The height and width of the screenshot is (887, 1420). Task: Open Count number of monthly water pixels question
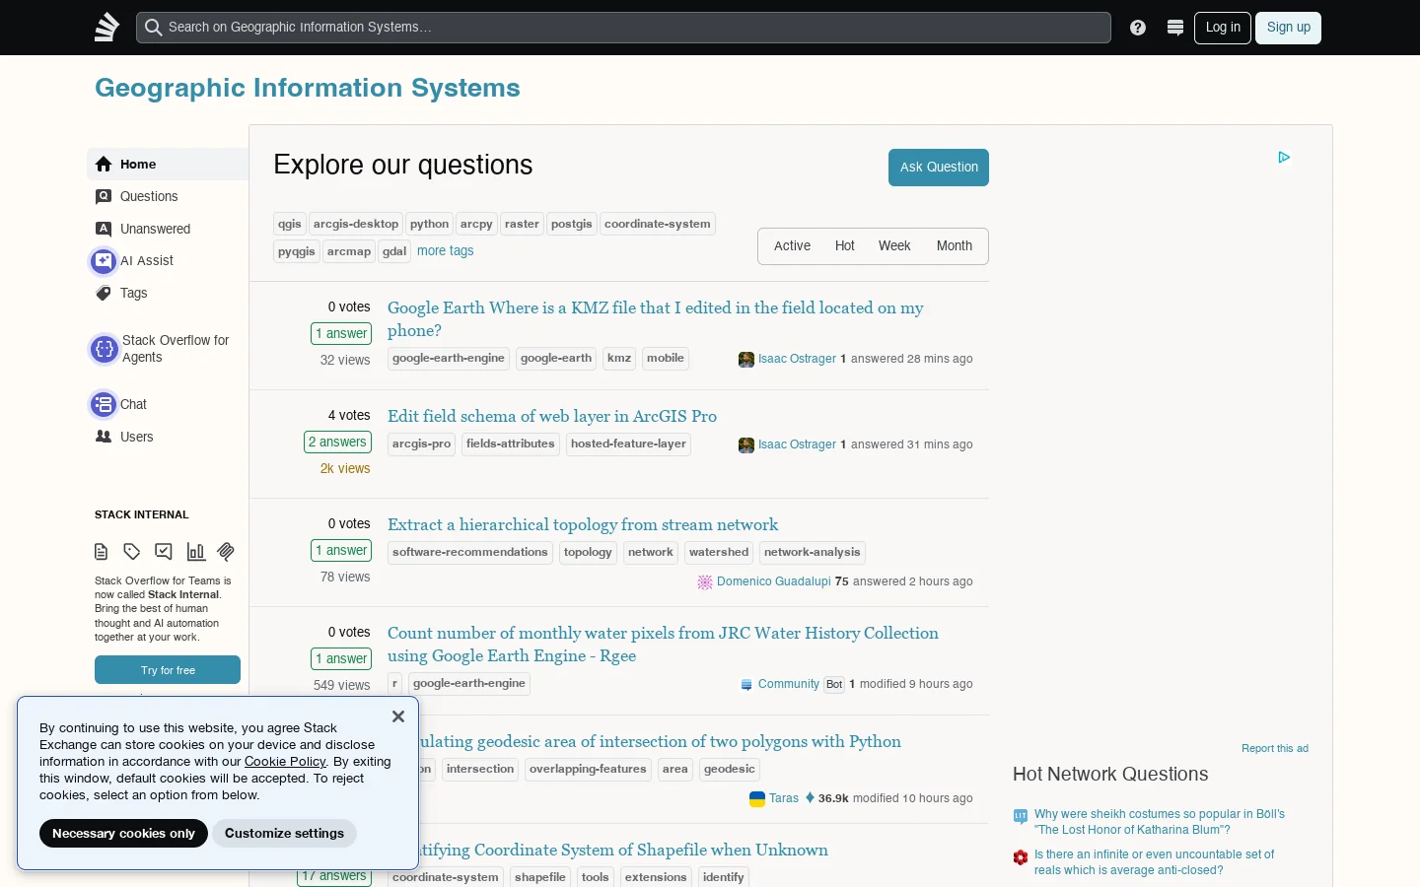pos(663,645)
